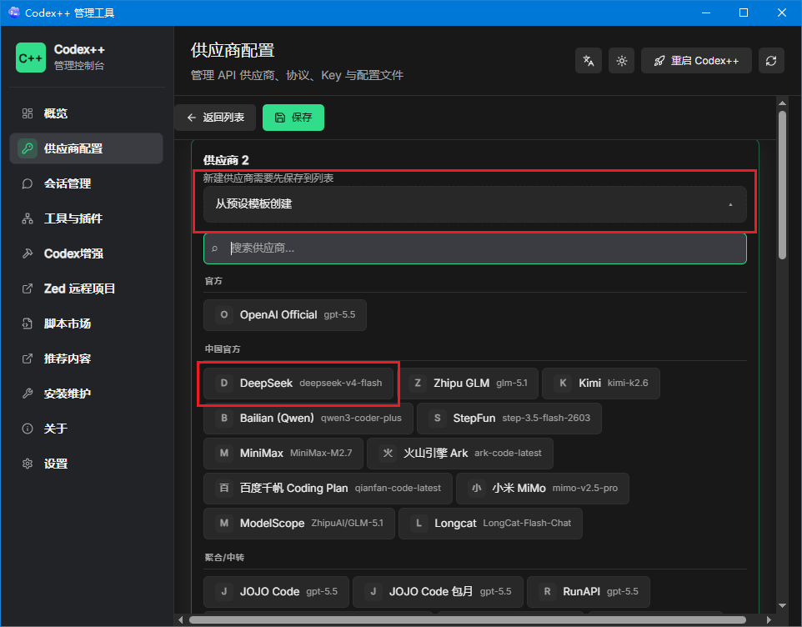Click the wrench icon beside 安装维护
The image size is (802, 627).
pyautogui.click(x=28, y=394)
